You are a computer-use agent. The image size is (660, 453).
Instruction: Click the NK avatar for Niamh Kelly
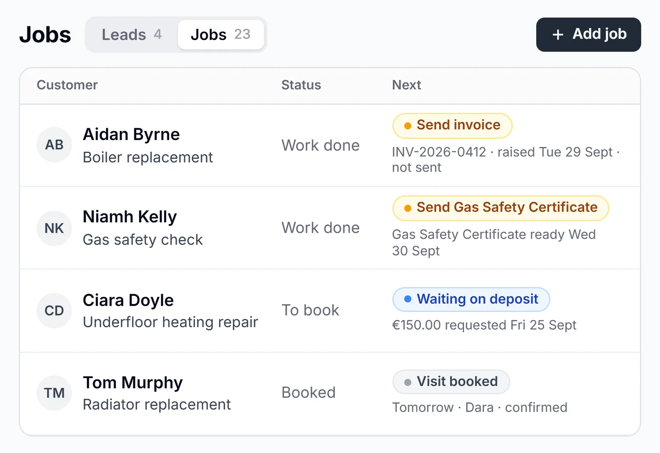pos(54,228)
